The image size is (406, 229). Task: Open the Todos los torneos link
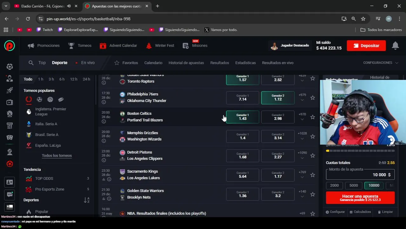[x=57, y=156]
